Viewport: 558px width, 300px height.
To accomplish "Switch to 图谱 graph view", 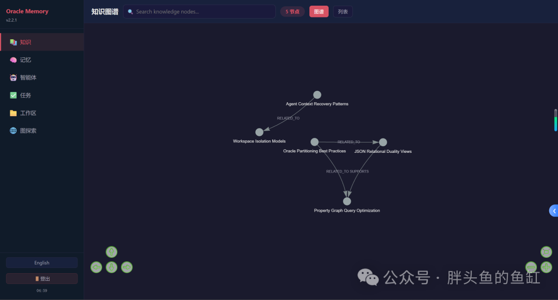I will click(x=319, y=12).
